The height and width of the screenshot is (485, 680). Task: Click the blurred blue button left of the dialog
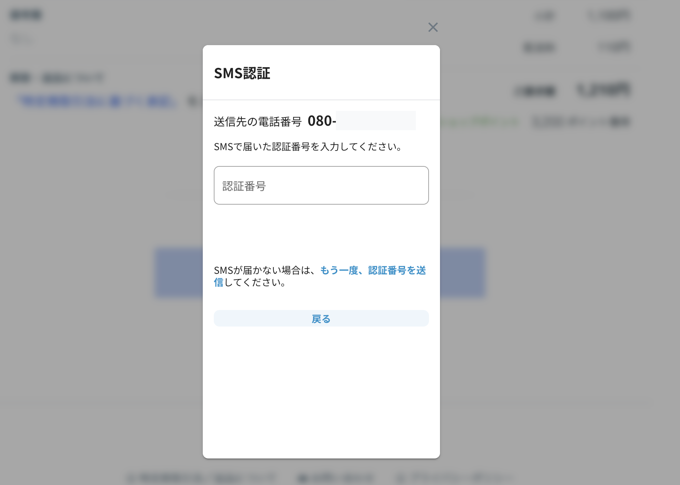click(179, 272)
